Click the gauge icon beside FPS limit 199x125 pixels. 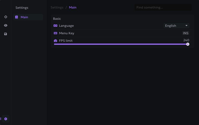point(56,41)
